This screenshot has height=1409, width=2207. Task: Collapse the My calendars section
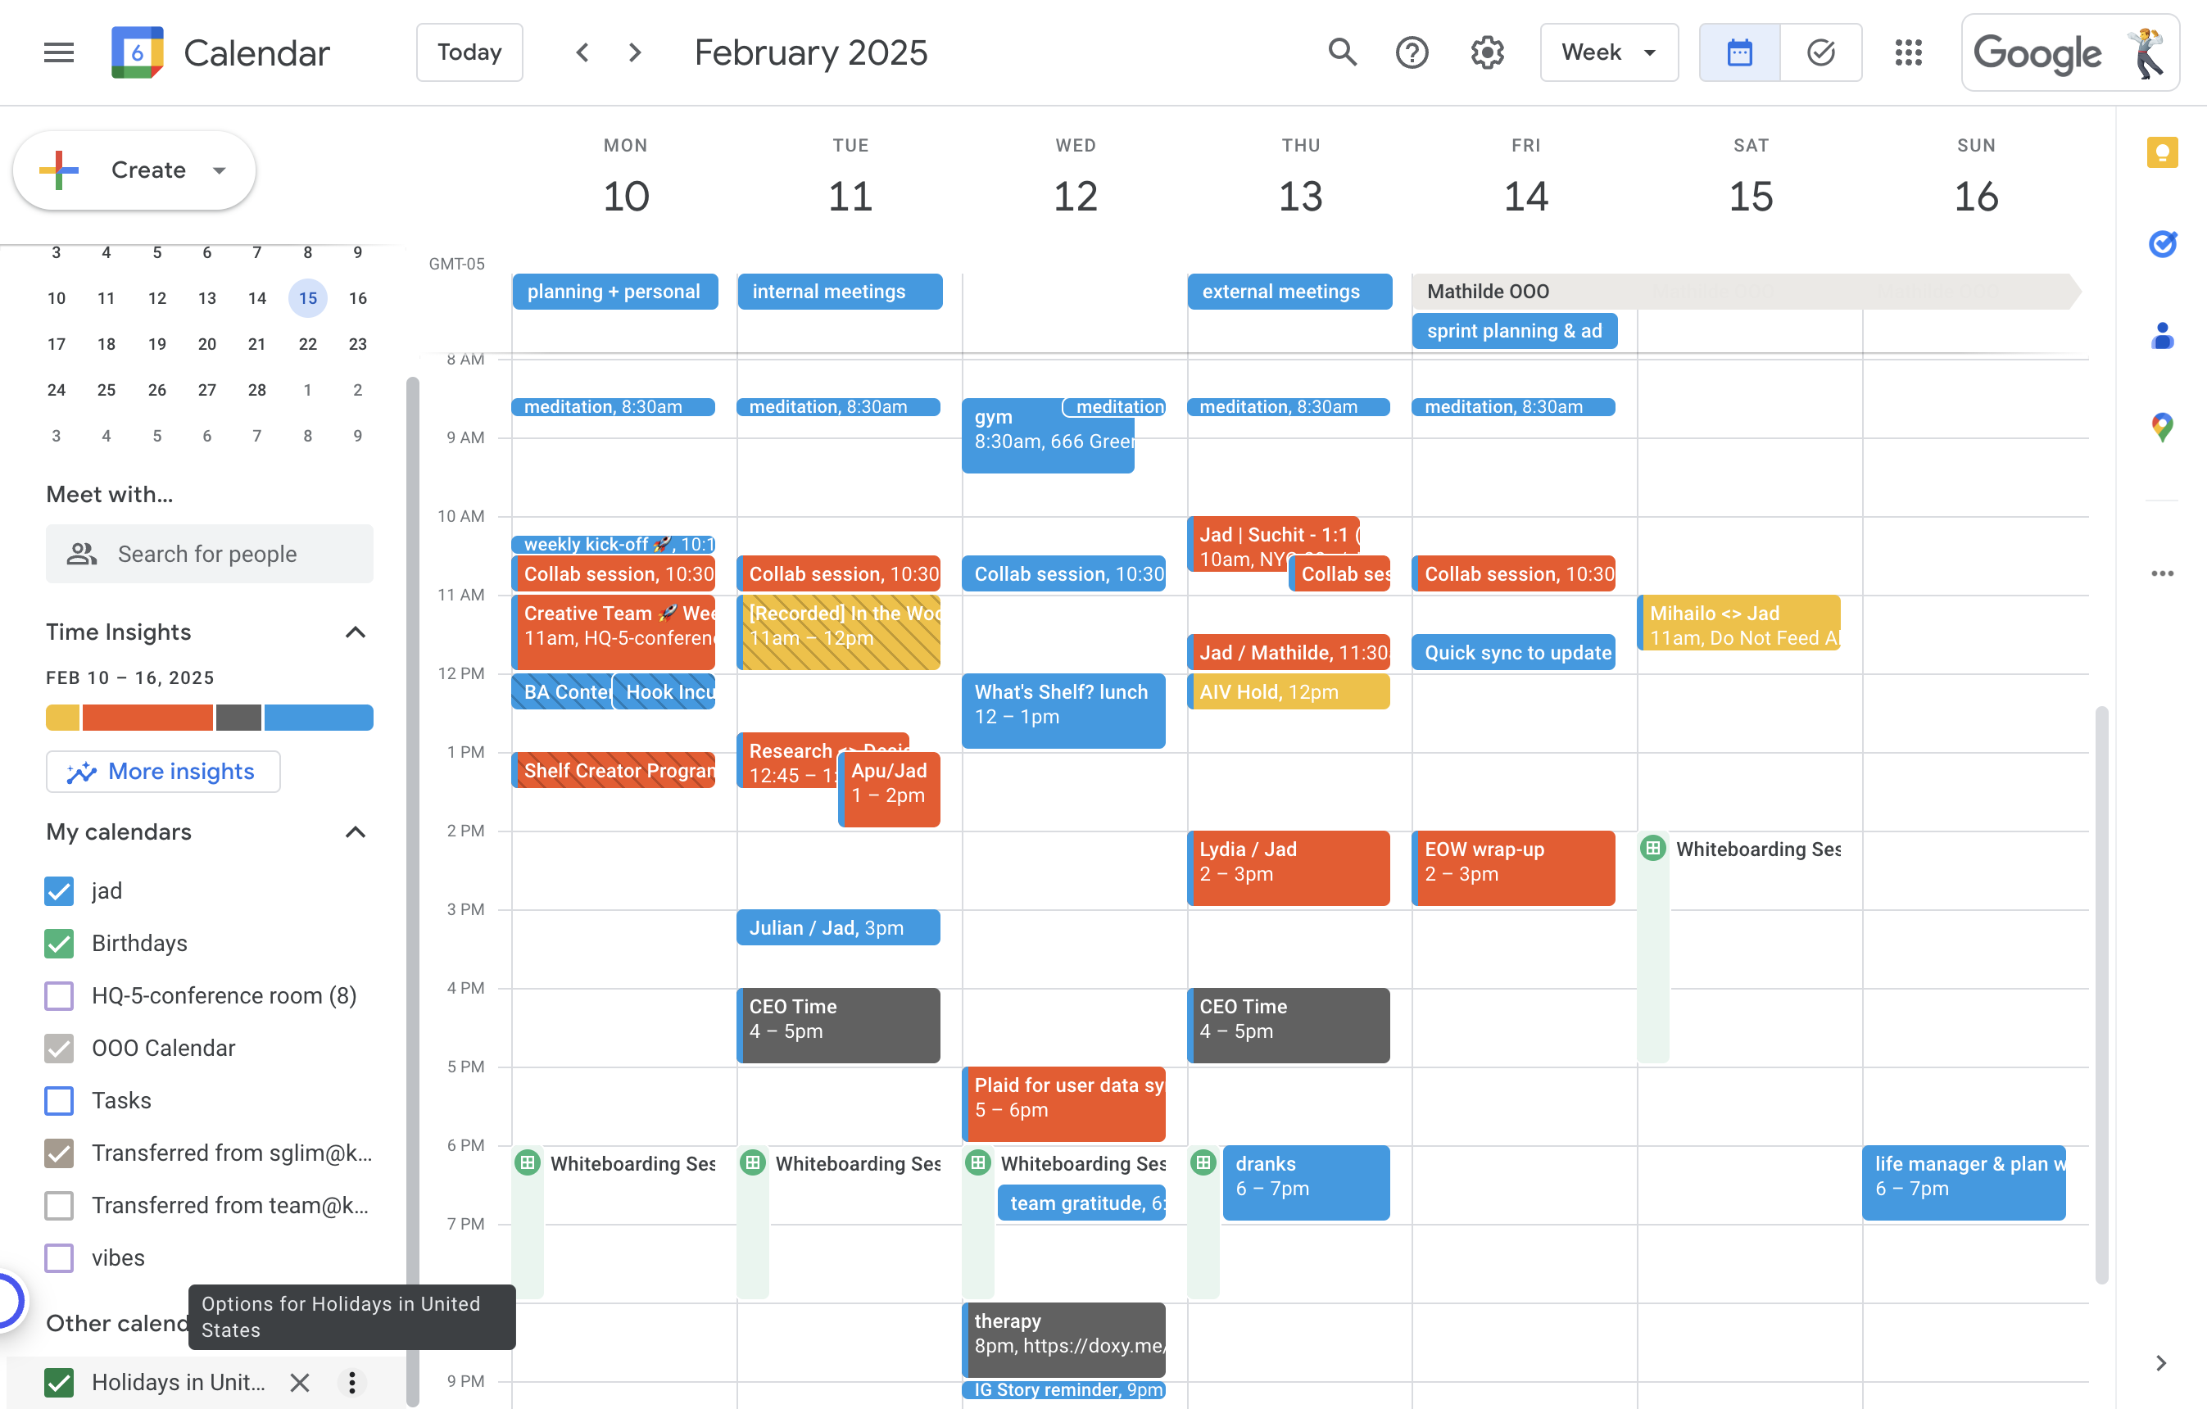point(355,831)
